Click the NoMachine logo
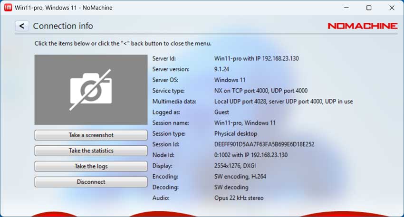 [363, 26]
